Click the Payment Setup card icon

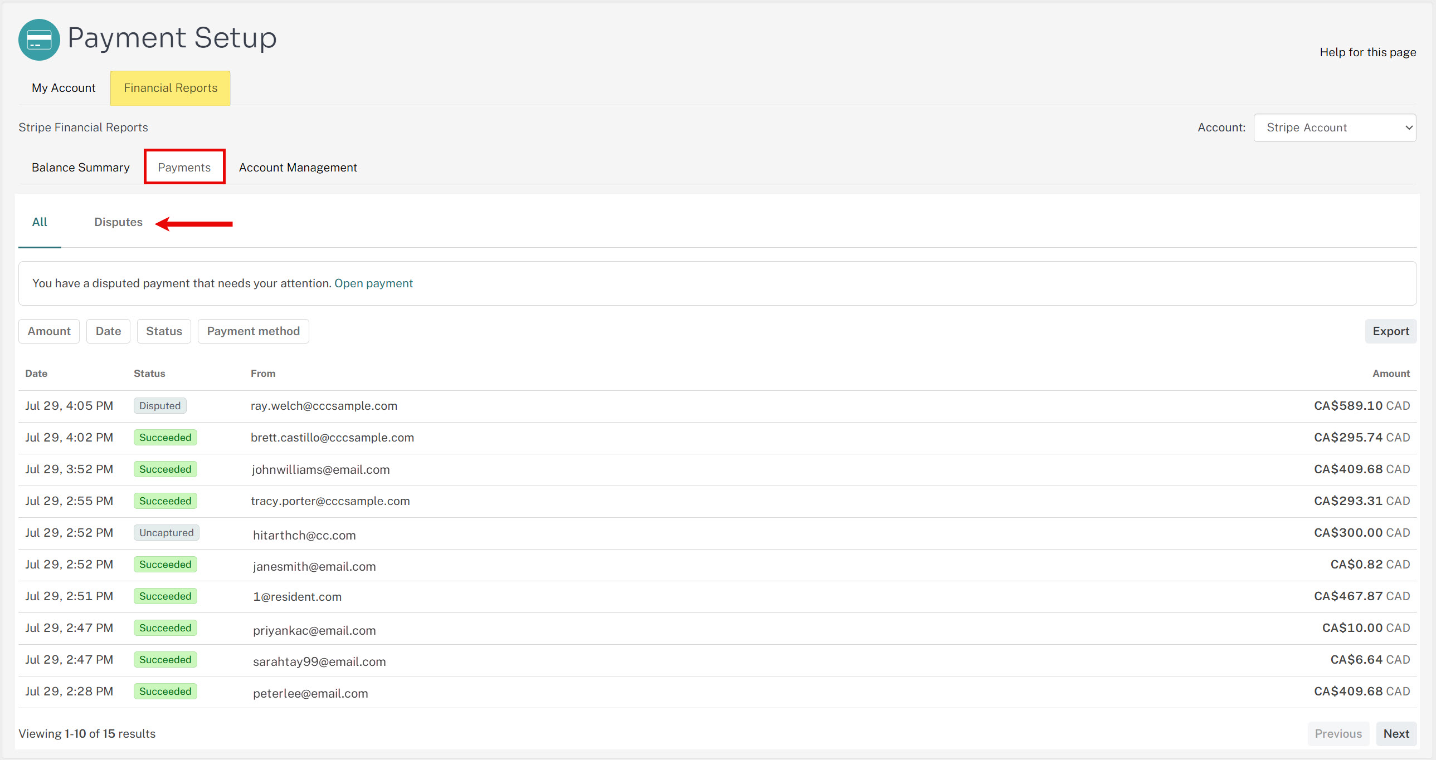39,40
